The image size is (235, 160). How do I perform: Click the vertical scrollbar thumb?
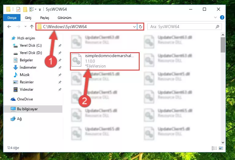click(223, 45)
